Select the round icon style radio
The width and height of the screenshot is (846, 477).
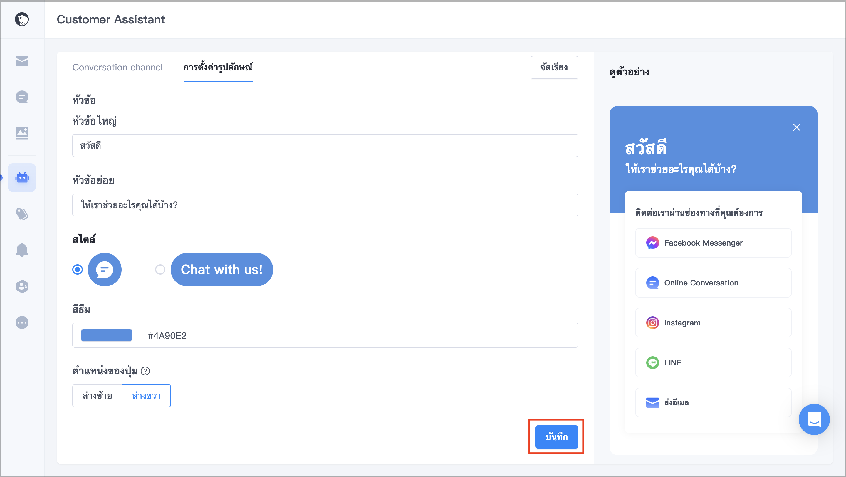tap(78, 270)
